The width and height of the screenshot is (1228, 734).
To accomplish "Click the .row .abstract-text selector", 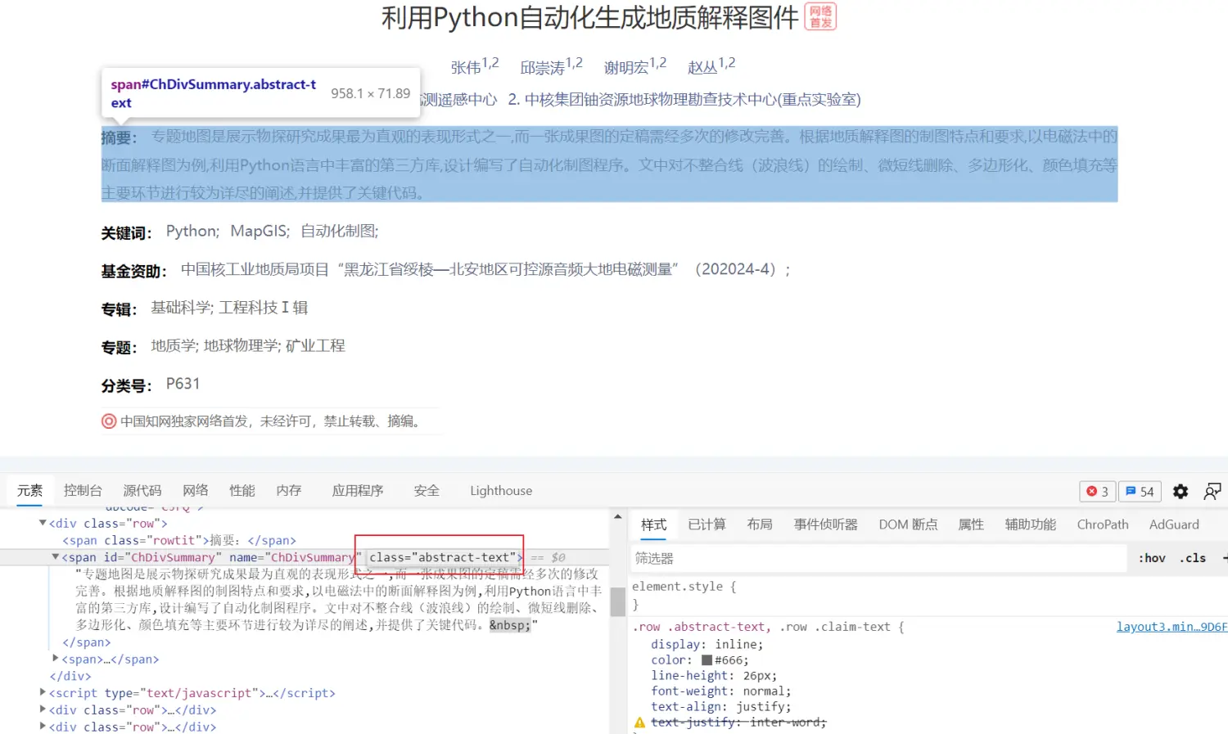I will (701, 627).
